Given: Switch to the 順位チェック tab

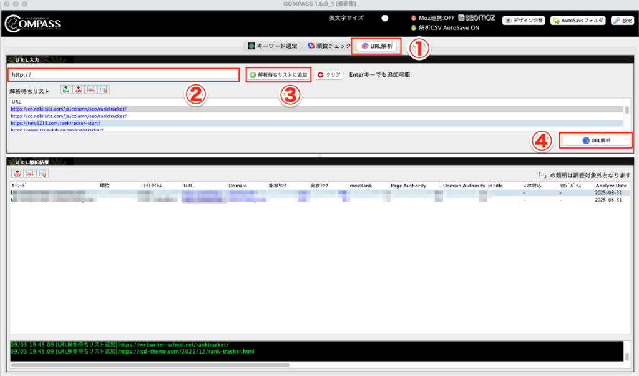Looking at the screenshot, I should [x=327, y=46].
